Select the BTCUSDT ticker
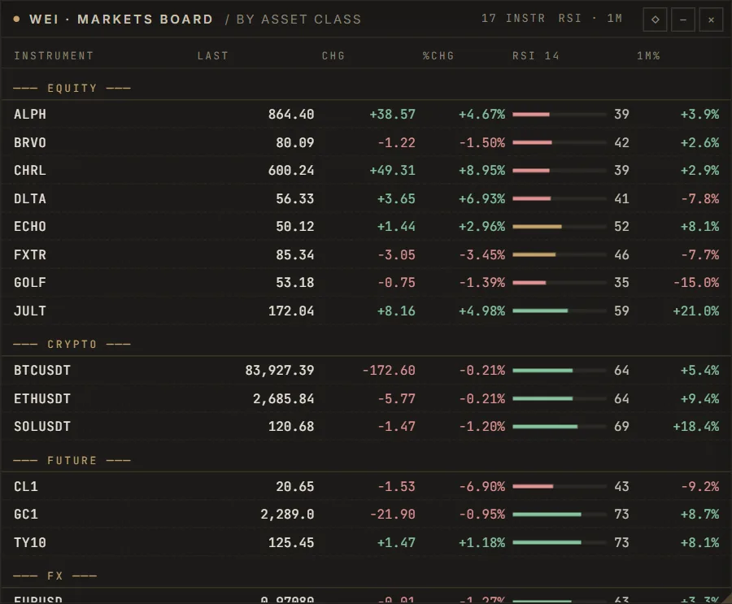 click(x=42, y=371)
